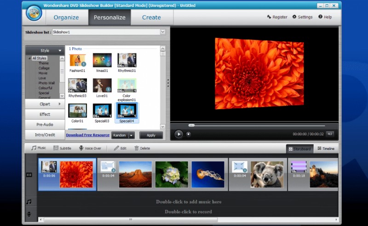Toggle the 4:3 aspect ratio button

(330, 134)
